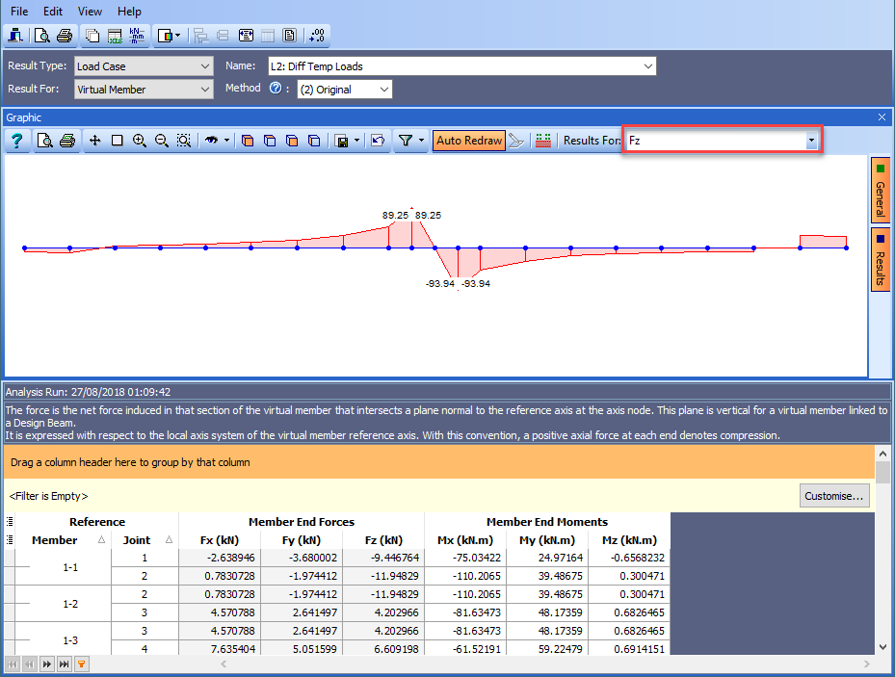Switch to the Results side tab
The width and height of the screenshot is (895, 677).
pyautogui.click(x=881, y=259)
